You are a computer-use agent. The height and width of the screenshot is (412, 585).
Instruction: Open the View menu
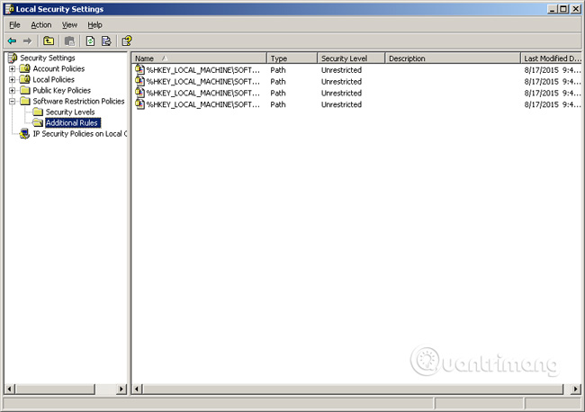pyautogui.click(x=69, y=25)
